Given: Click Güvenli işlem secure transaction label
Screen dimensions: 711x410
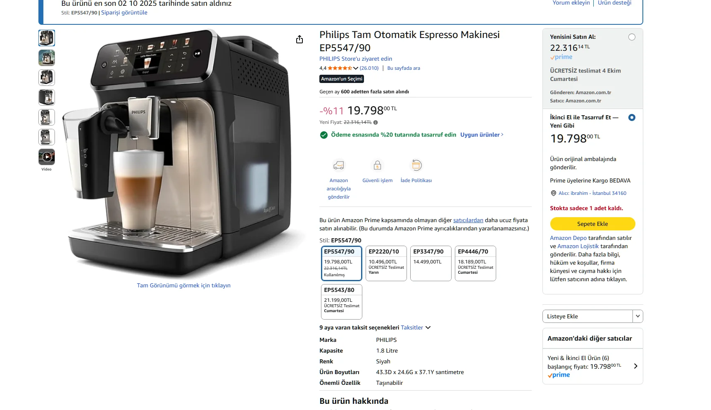Looking at the screenshot, I should click(377, 180).
